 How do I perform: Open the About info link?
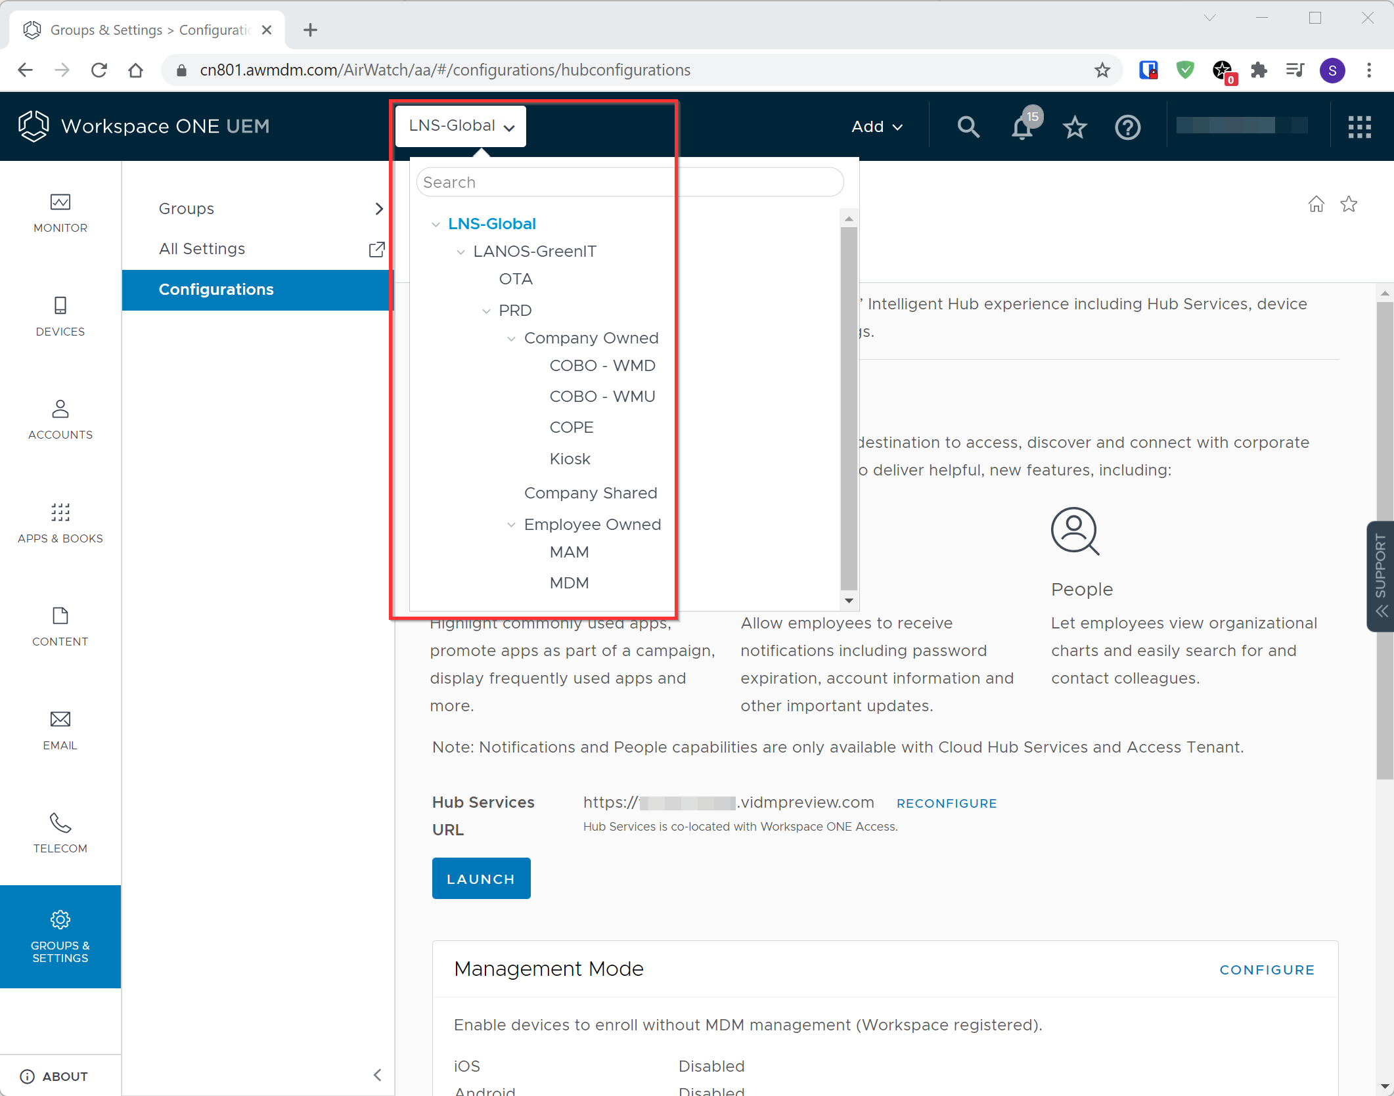(54, 1076)
